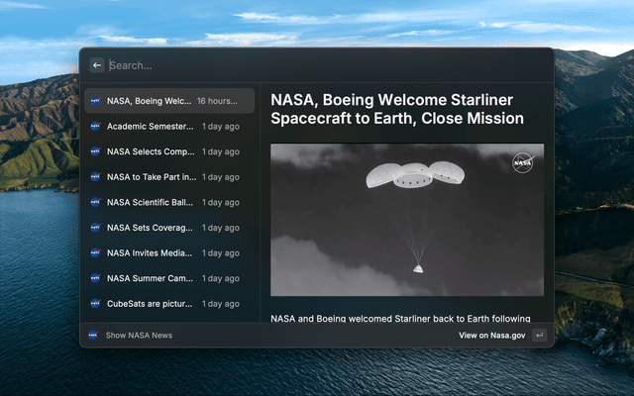Click the back arrow beside the search field
634x396 pixels.
tap(96, 65)
